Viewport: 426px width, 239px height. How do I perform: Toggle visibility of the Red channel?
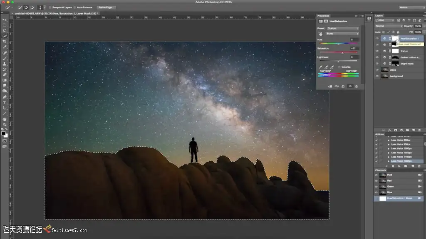377,181
